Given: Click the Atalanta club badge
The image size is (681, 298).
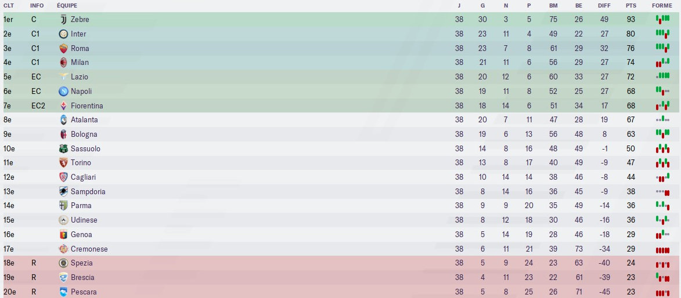Looking at the screenshot, I should point(63,120).
